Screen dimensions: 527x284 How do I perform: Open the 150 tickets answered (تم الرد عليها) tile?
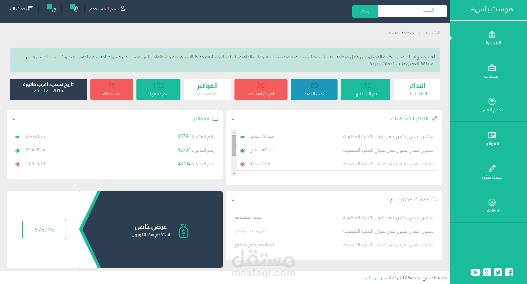pos(366,89)
